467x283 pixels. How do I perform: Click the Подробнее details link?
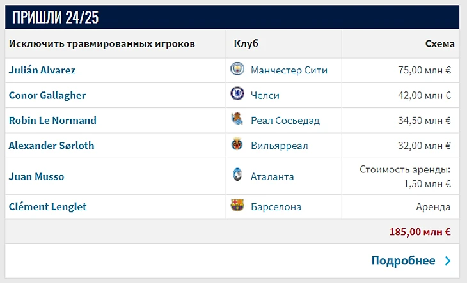coord(403,261)
